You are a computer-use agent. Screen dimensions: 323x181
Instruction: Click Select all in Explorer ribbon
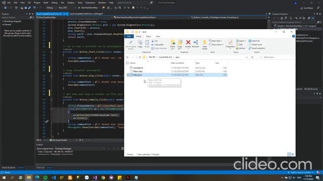coord(254,41)
